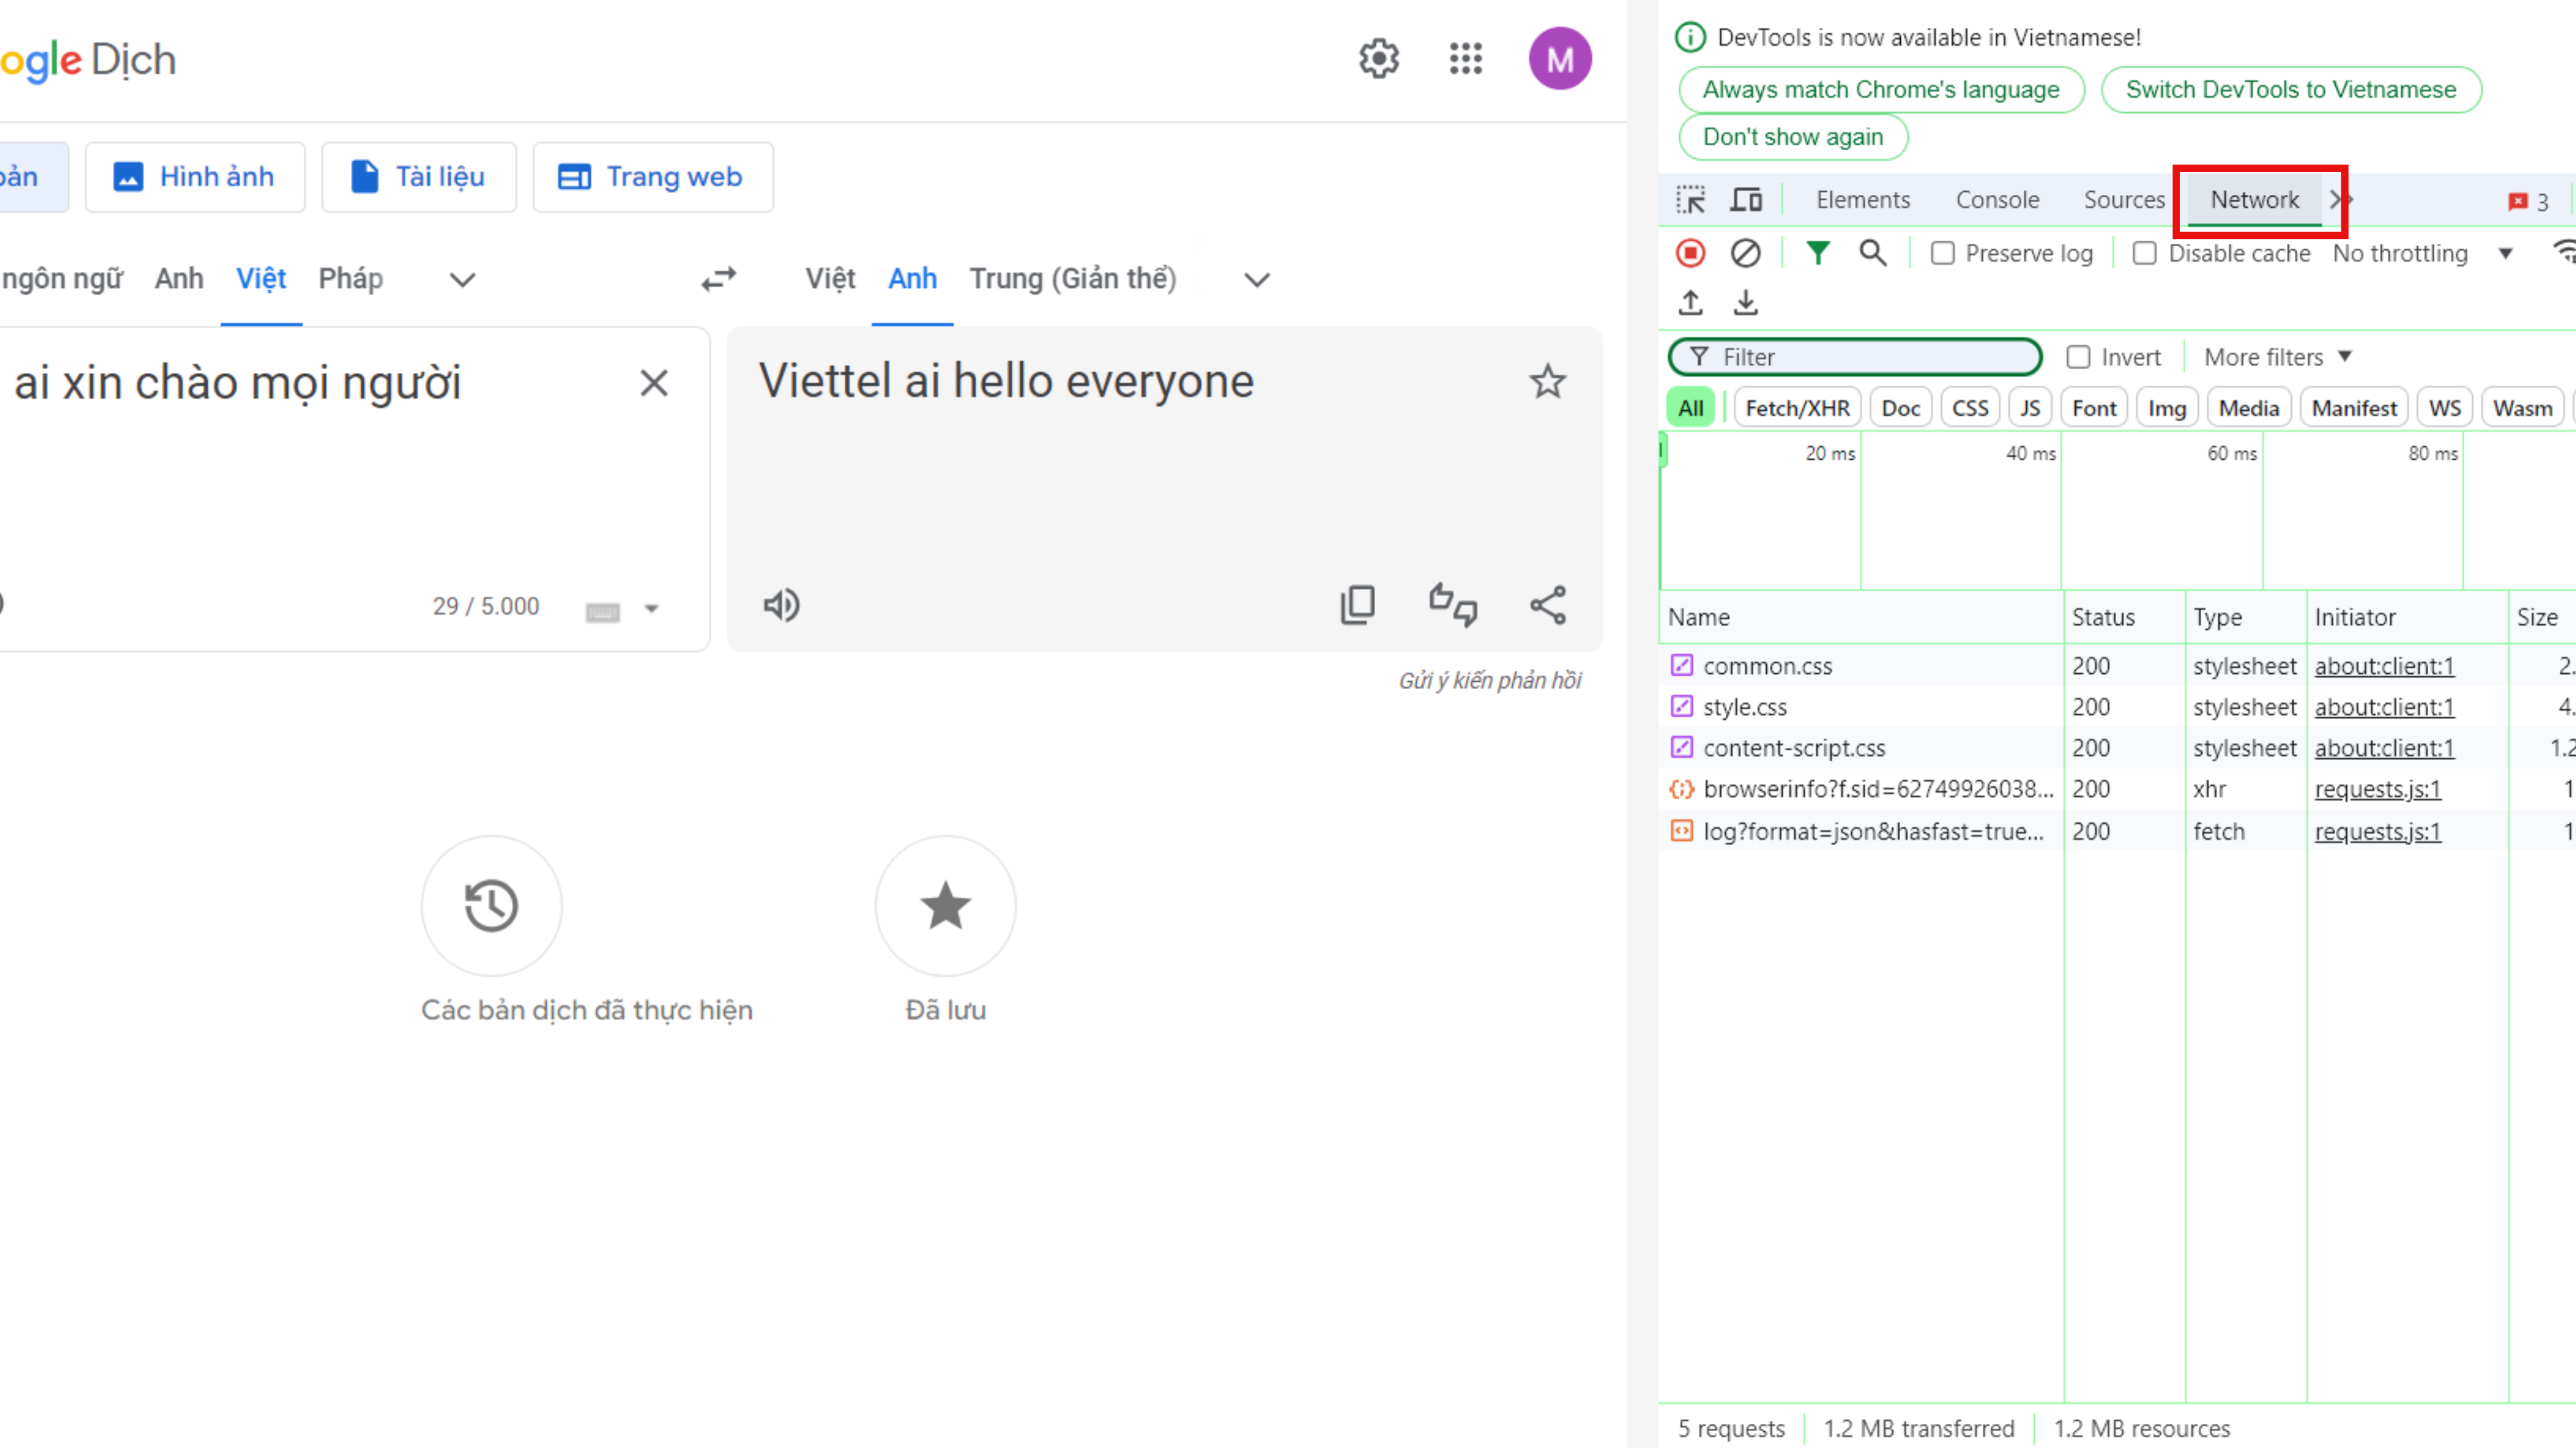Enable the Disable cache checkbox

tap(2144, 254)
